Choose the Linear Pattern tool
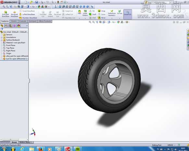Image resolution: width=189 pixels, height=151 pixels. [85, 13]
